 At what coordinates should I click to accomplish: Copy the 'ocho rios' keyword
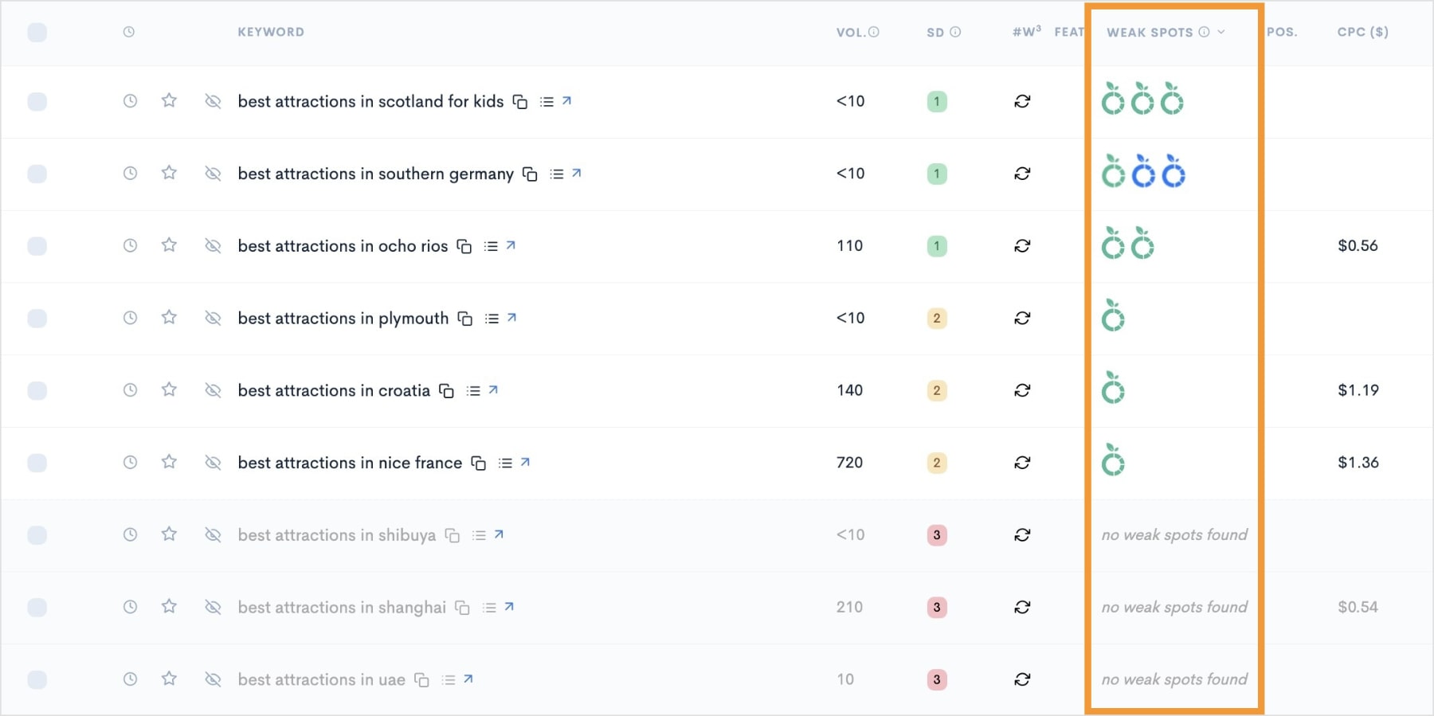tap(464, 246)
